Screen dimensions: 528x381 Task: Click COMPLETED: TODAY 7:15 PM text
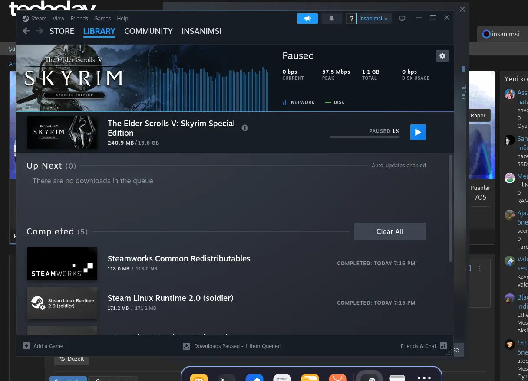point(376,303)
